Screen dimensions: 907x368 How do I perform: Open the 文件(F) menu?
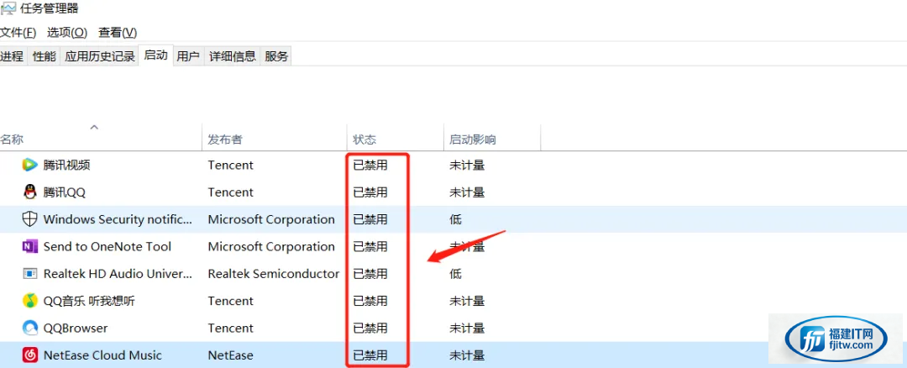(x=18, y=32)
